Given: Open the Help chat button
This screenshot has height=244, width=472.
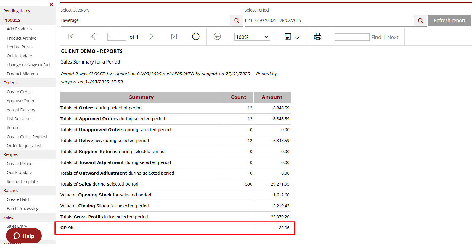Looking at the screenshot, I should (x=24, y=236).
